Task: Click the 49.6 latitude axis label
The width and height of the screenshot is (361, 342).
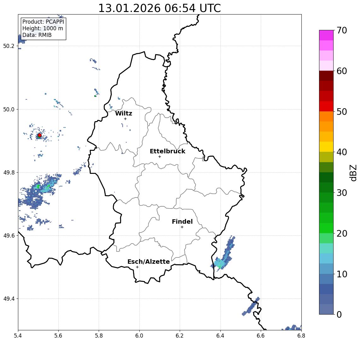Action: click(x=9, y=236)
